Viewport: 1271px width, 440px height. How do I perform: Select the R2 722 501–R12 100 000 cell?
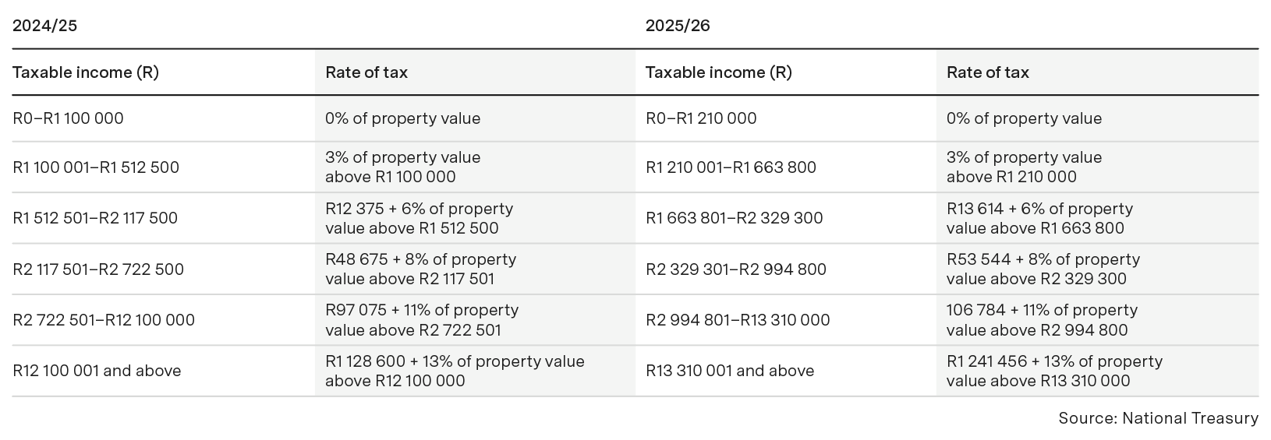pyautogui.click(x=104, y=320)
